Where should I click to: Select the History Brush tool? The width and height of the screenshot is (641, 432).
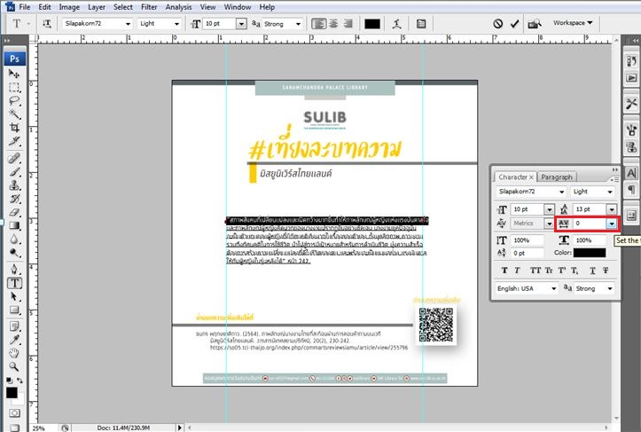point(14,199)
